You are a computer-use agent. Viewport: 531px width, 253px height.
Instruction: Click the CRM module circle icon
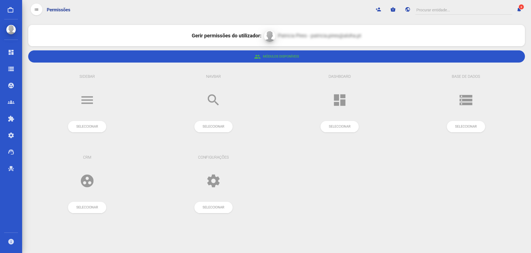pyautogui.click(x=87, y=181)
